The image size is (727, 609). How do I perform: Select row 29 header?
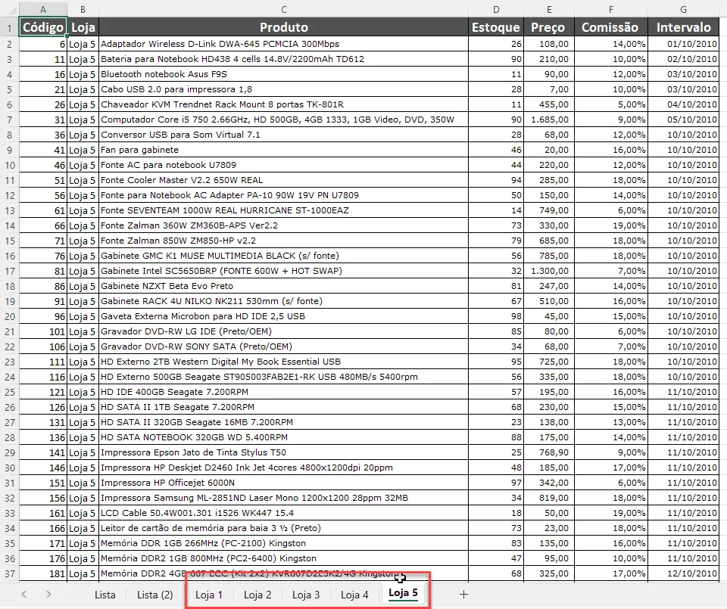click(10, 452)
